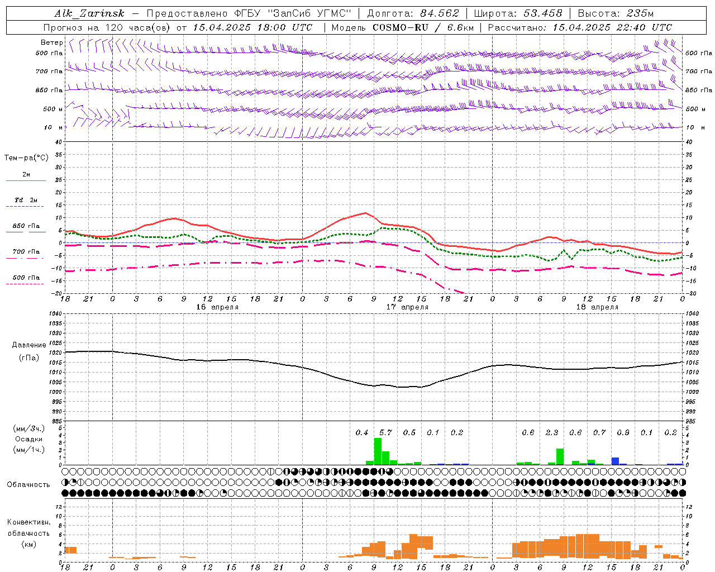Select the (мм/3ч.) units label
This screenshot has height=572, width=715.
tap(28, 428)
